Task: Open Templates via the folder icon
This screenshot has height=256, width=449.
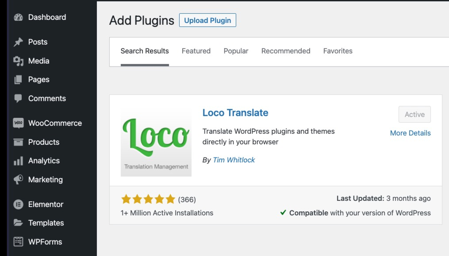Action: pyautogui.click(x=18, y=223)
